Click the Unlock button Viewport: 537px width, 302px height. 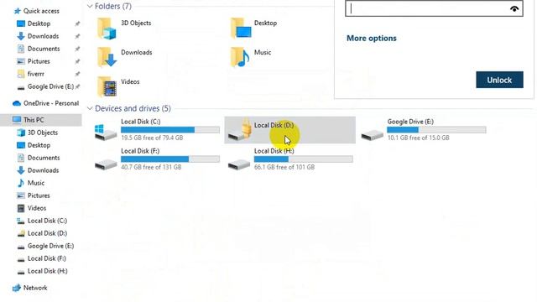click(499, 80)
